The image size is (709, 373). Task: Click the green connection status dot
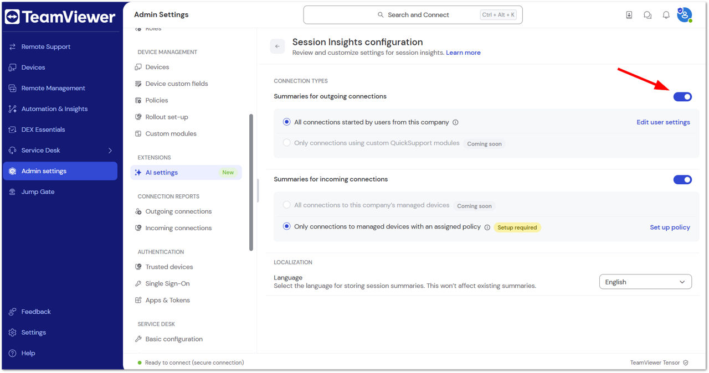[139, 363]
